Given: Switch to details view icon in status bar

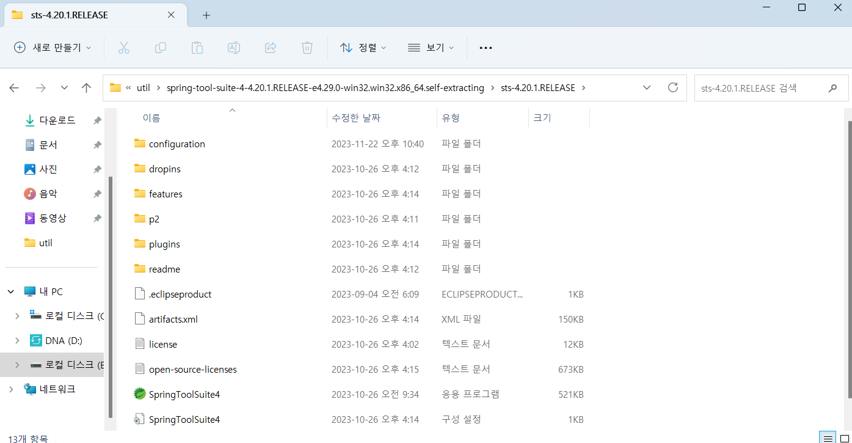Looking at the screenshot, I should pos(826,438).
